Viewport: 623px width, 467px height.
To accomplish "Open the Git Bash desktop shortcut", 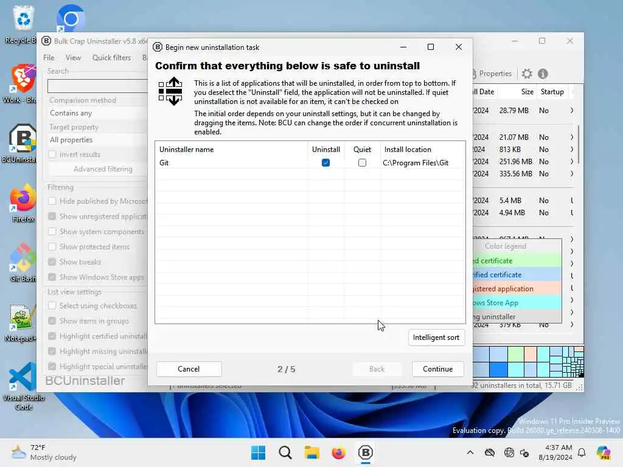I will point(23,263).
